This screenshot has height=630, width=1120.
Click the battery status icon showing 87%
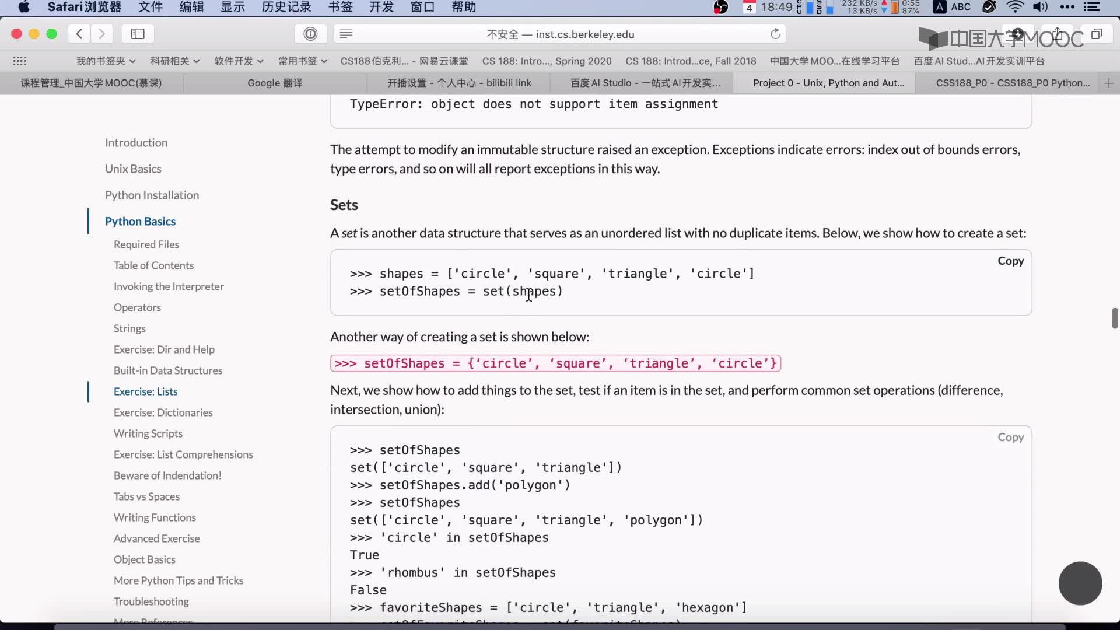click(905, 7)
